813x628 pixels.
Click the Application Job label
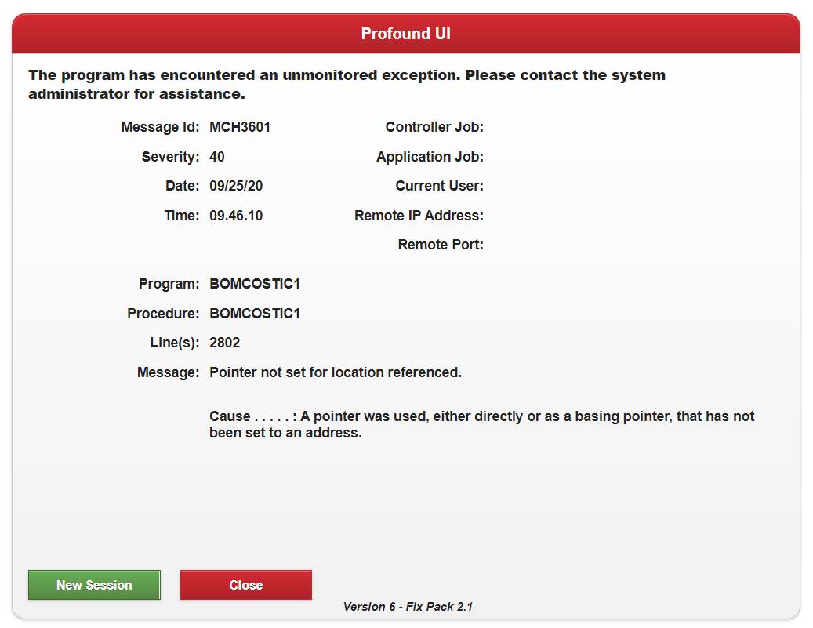[x=430, y=157]
